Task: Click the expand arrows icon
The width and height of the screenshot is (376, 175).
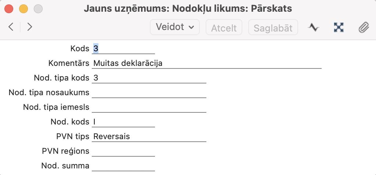Action: (x=338, y=27)
